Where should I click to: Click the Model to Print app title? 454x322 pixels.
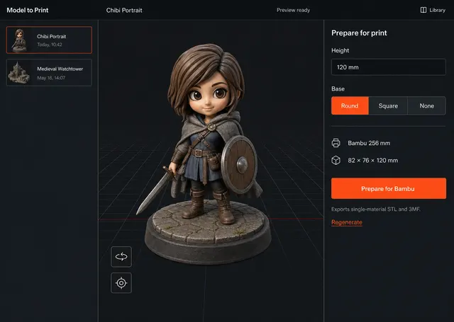coord(28,10)
